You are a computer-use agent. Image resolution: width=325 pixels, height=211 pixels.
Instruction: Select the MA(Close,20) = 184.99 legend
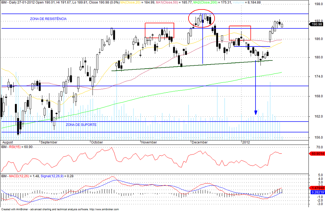(138, 3)
